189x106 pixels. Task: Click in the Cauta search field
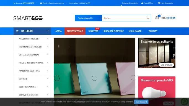(x=124, y=18)
